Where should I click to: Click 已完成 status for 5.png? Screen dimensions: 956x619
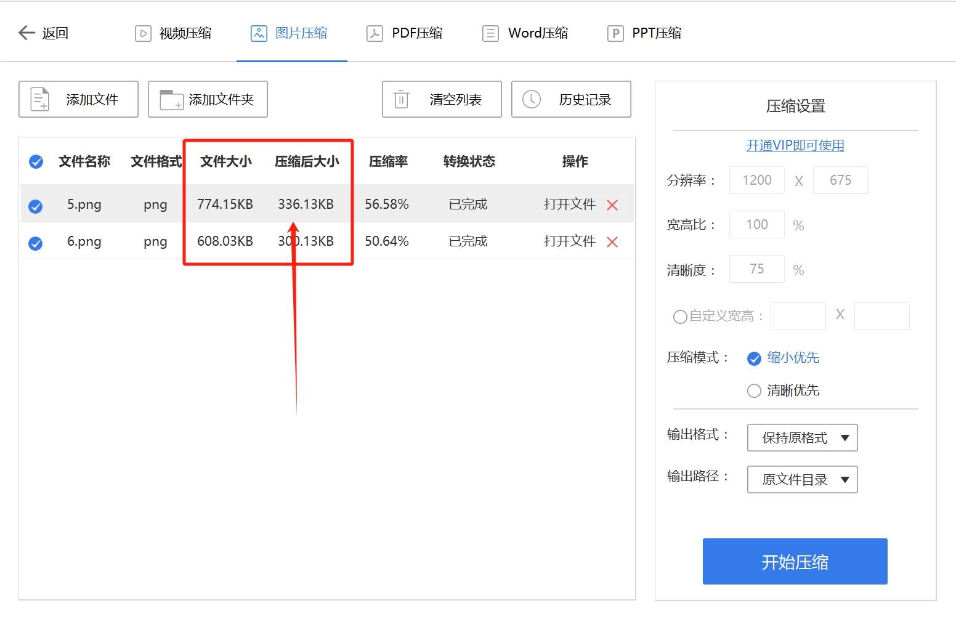468,204
